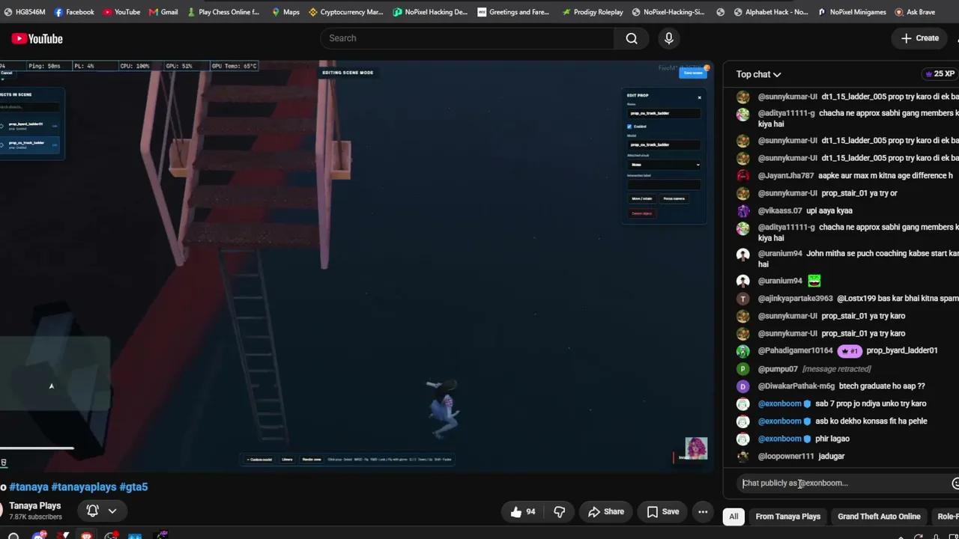The width and height of the screenshot is (959, 539).
Task: Open the Tanaya Plays channel avatar
Action: pos(2,511)
